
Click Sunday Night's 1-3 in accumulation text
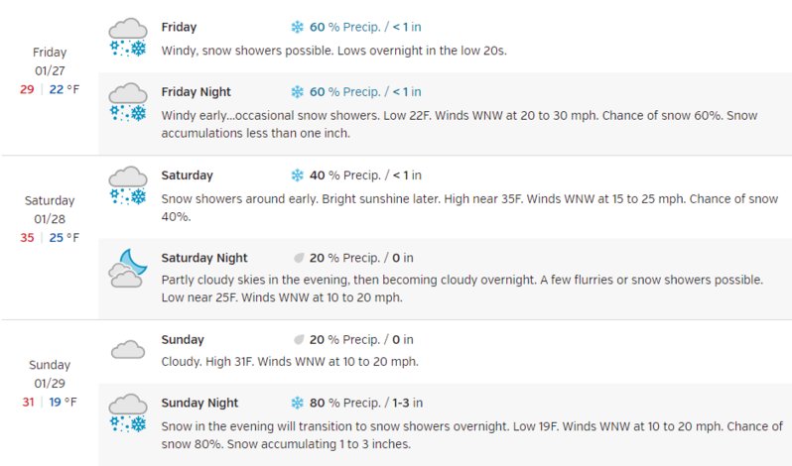pos(408,403)
